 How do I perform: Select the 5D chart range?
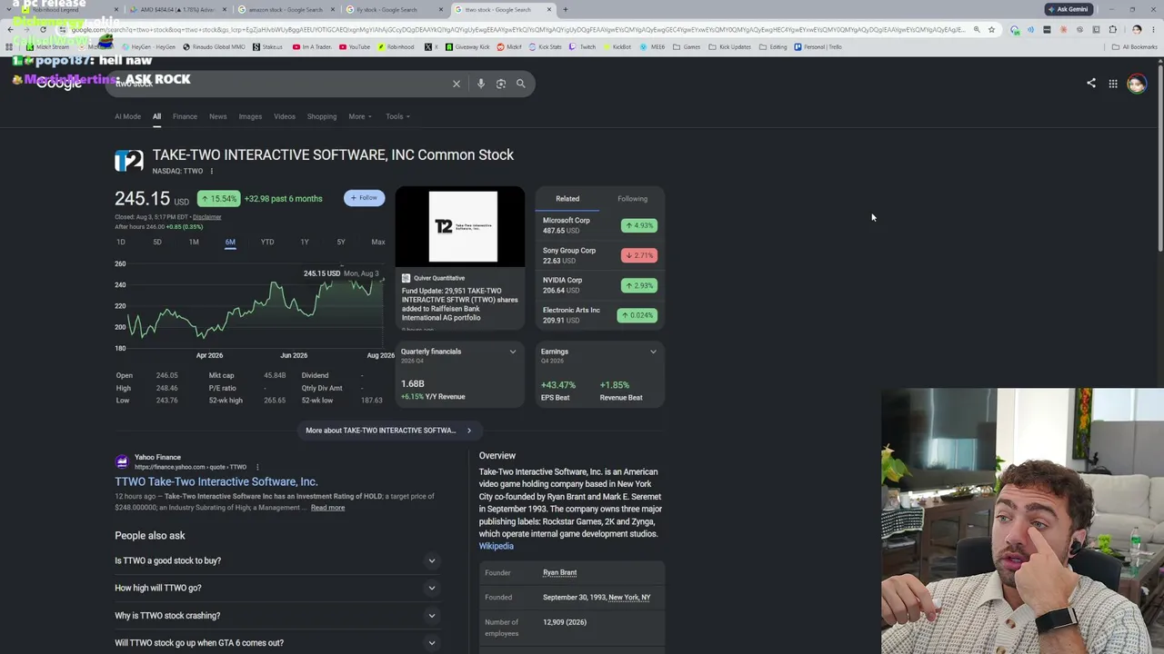tap(157, 242)
